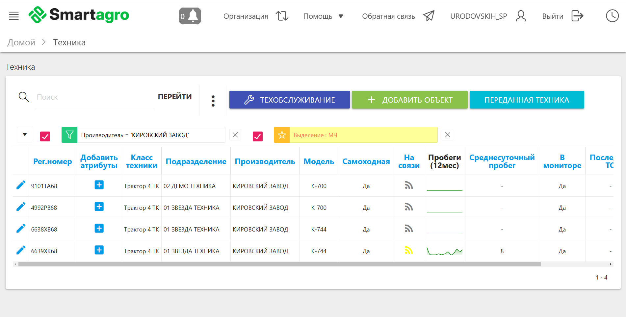Click the yellow signal icon for 6639XK68
Image resolution: width=626 pixels, height=317 pixels.
[409, 251]
